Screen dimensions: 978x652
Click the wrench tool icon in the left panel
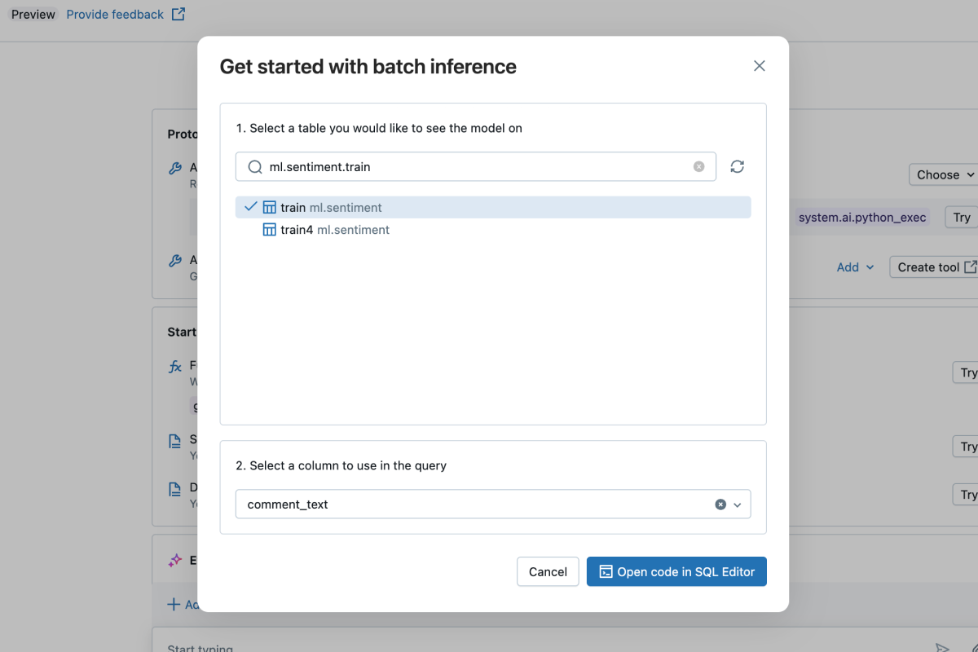point(174,168)
